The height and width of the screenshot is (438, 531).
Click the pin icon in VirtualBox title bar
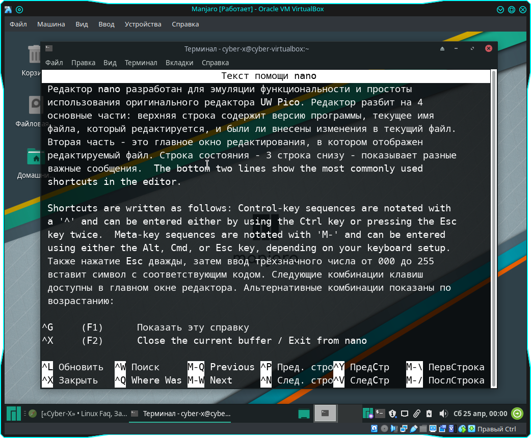(x=20, y=10)
